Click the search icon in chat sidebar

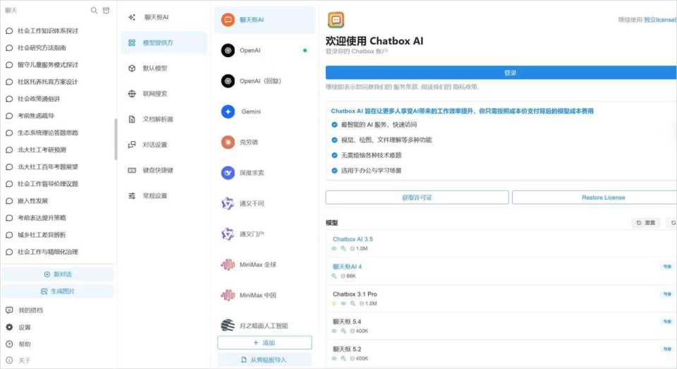click(x=94, y=11)
